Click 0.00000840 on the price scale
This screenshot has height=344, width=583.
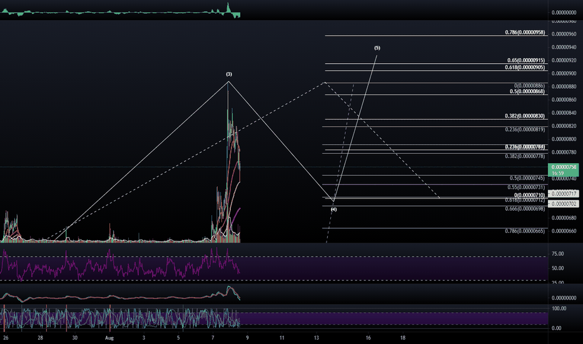click(x=564, y=113)
